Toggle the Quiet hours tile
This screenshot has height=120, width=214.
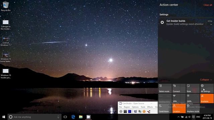click(165, 108)
